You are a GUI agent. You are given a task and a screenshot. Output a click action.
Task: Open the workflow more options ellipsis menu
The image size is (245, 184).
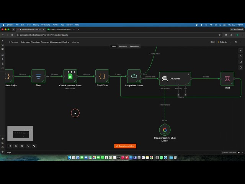(240, 42)
